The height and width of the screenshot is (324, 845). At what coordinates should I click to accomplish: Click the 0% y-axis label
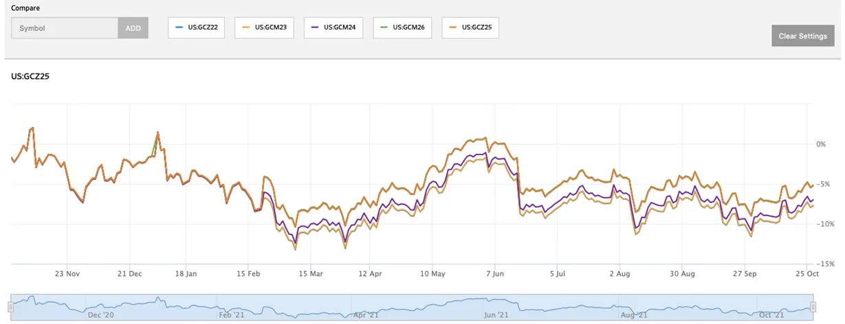pyautogui.click(x=821, y=144)
